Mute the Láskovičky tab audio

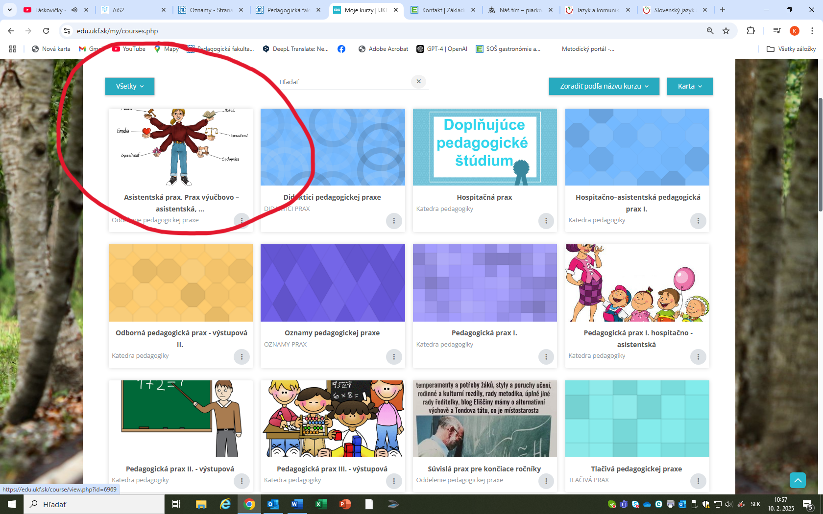(74, 10)
